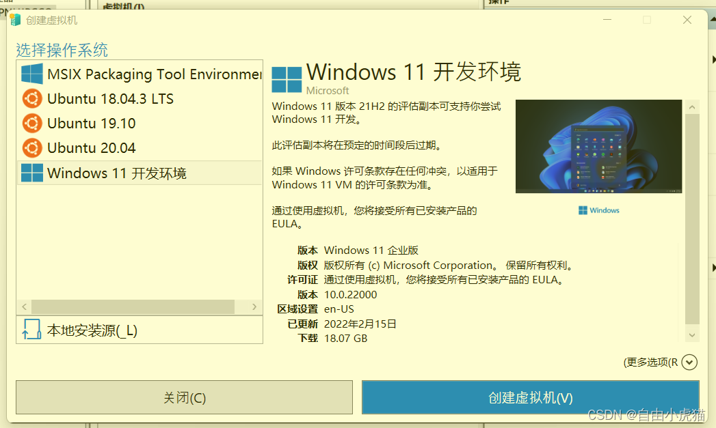Click large Windows logo beside title
This screenshot has width=716, height=428.
tap(287, 80)
